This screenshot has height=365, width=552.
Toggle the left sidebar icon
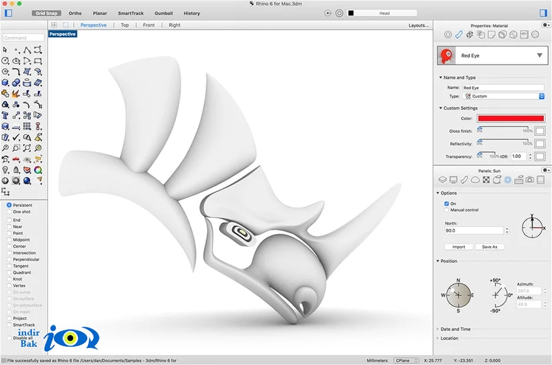tap(8, 13)
